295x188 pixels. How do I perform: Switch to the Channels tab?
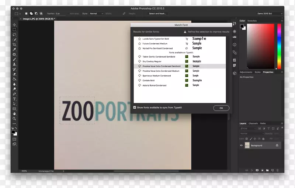253,123
